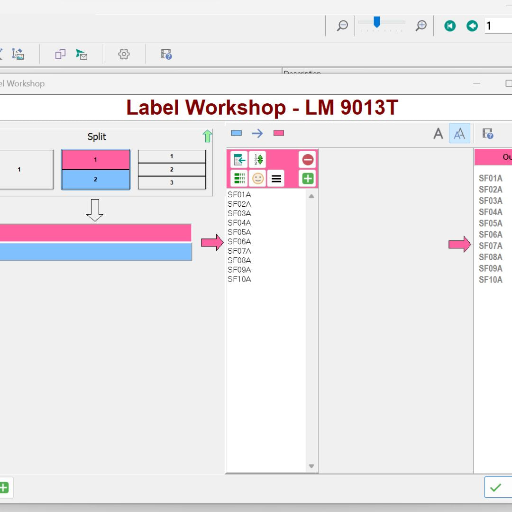Screen dimensions: 512x512
Task: Click the red minus remove icon
Action: [x=308, y=160]
